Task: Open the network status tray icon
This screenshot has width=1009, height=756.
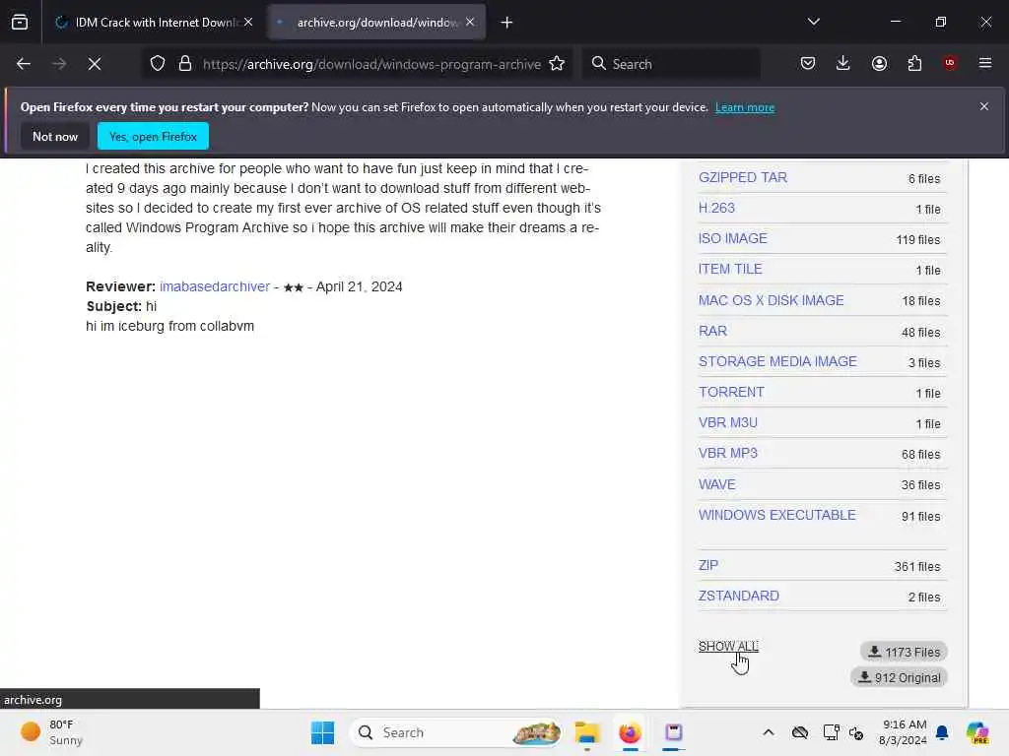Action: coord(856,732)
